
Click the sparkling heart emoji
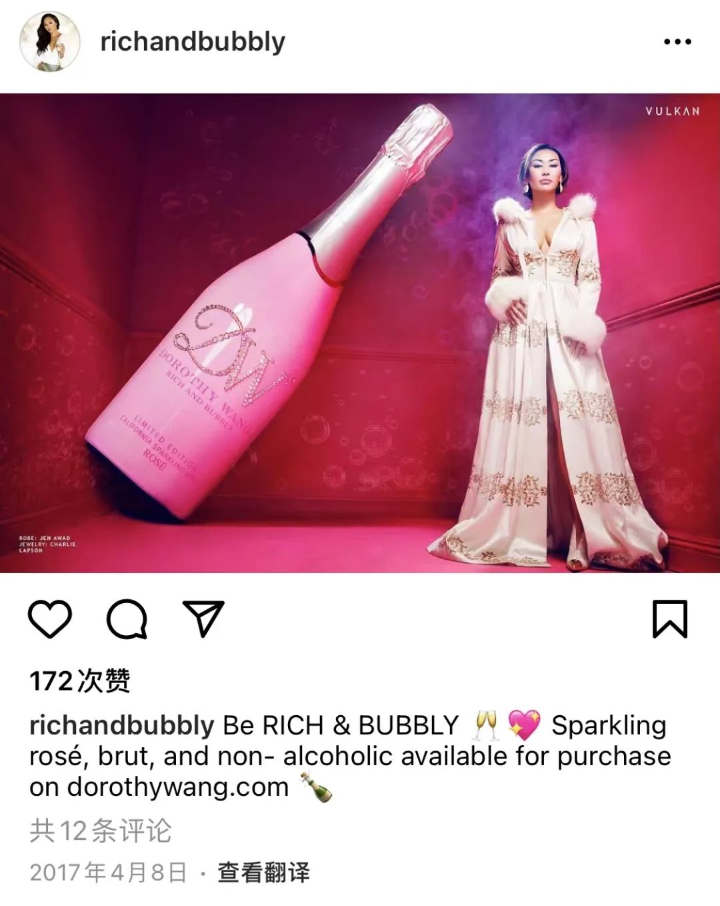click(525, 725)
